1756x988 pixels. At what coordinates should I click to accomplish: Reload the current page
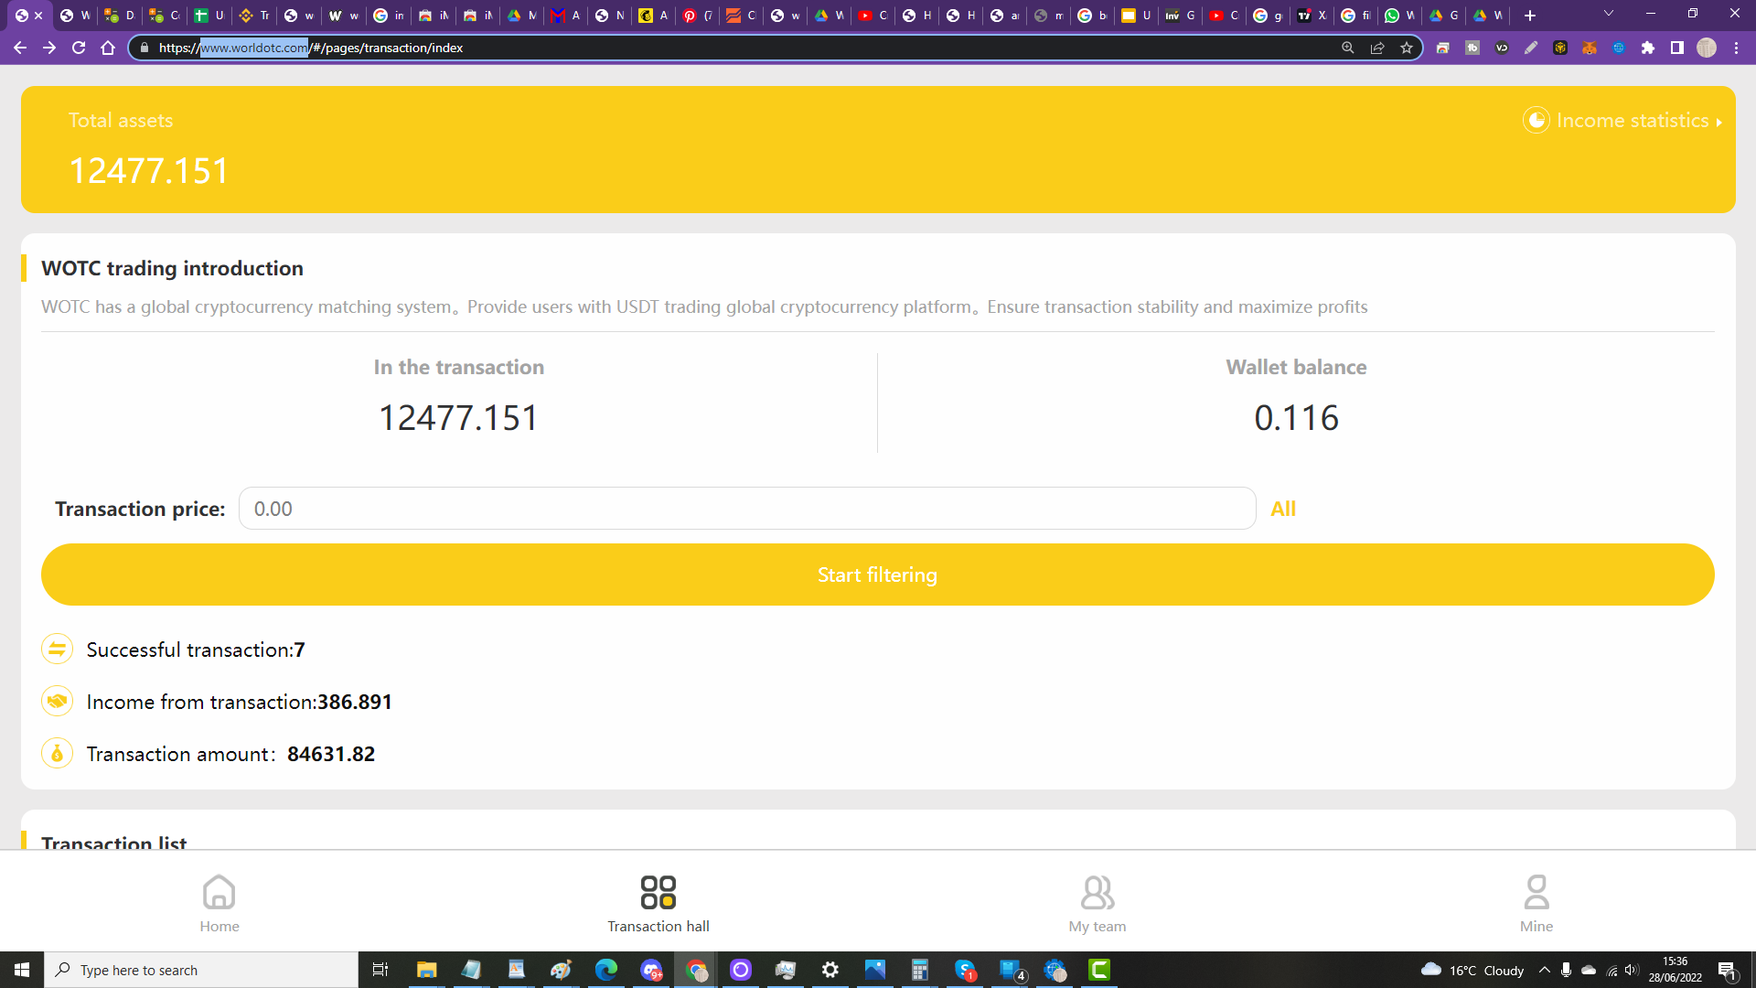(79, 48)
